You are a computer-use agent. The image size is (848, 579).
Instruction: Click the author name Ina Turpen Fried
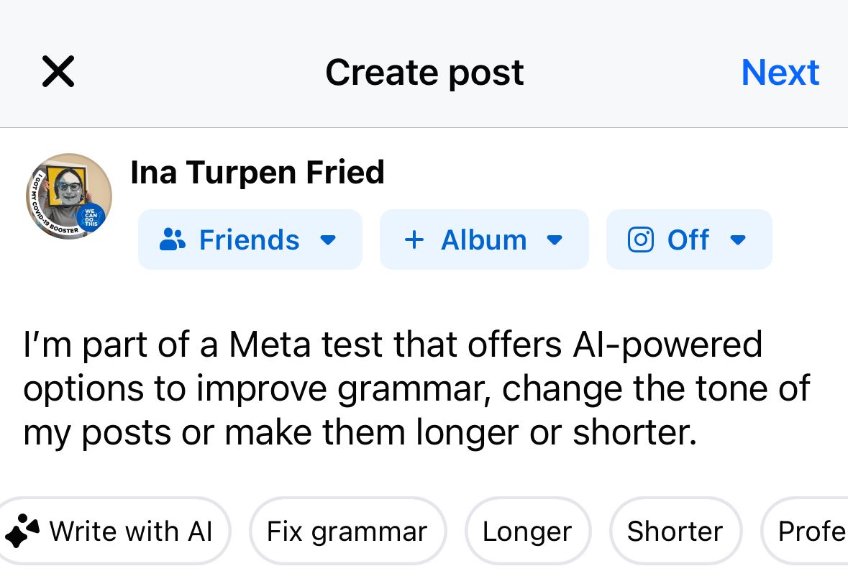pyautogui.click(x=257, y=172)
